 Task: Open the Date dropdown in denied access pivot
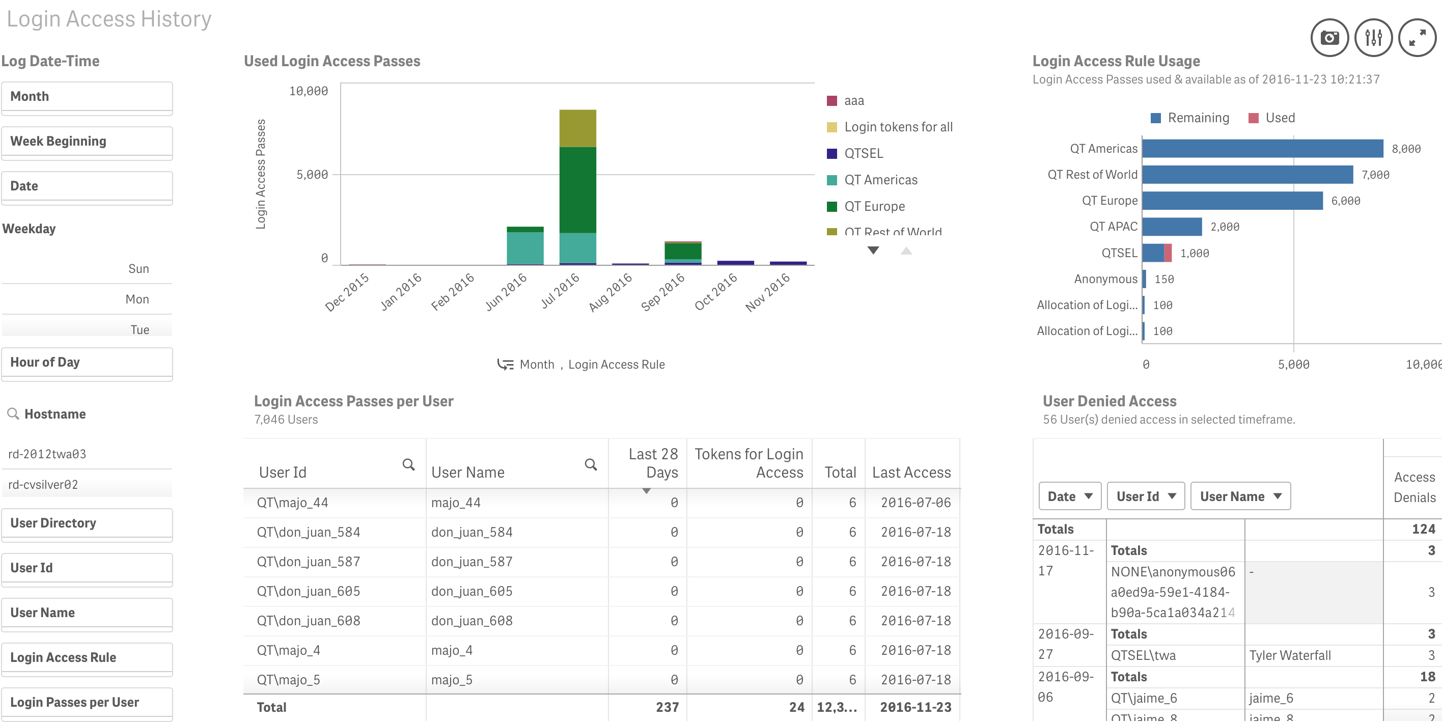1069,496
